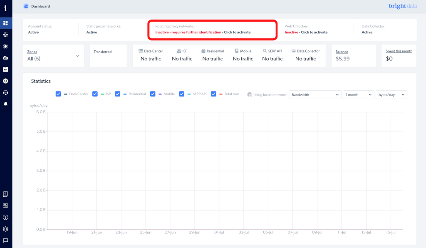The image size is (426, 248).
Task: Toggle the Residential series checkbox
Action: pos(118,94)
